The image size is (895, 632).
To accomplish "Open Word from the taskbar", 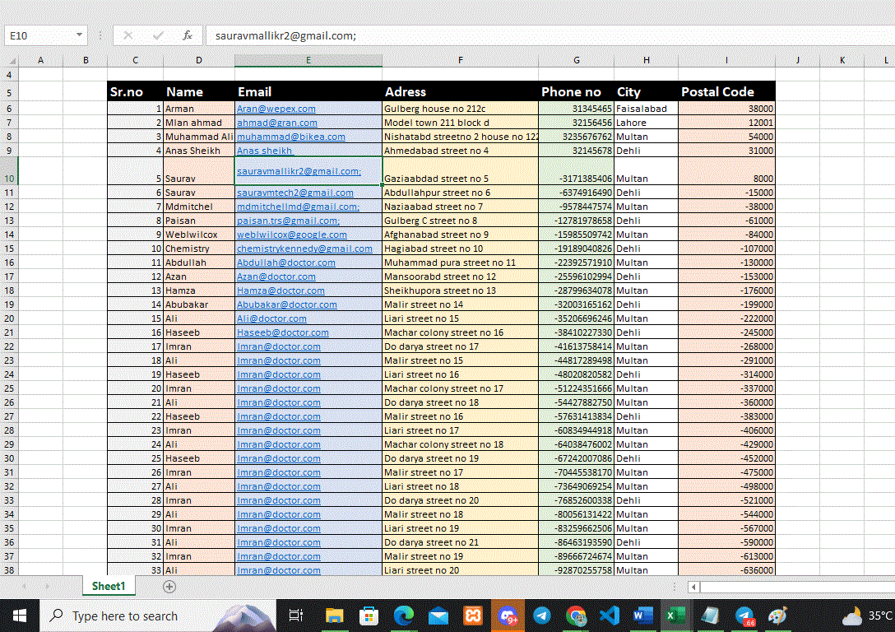I will (643, 616).
